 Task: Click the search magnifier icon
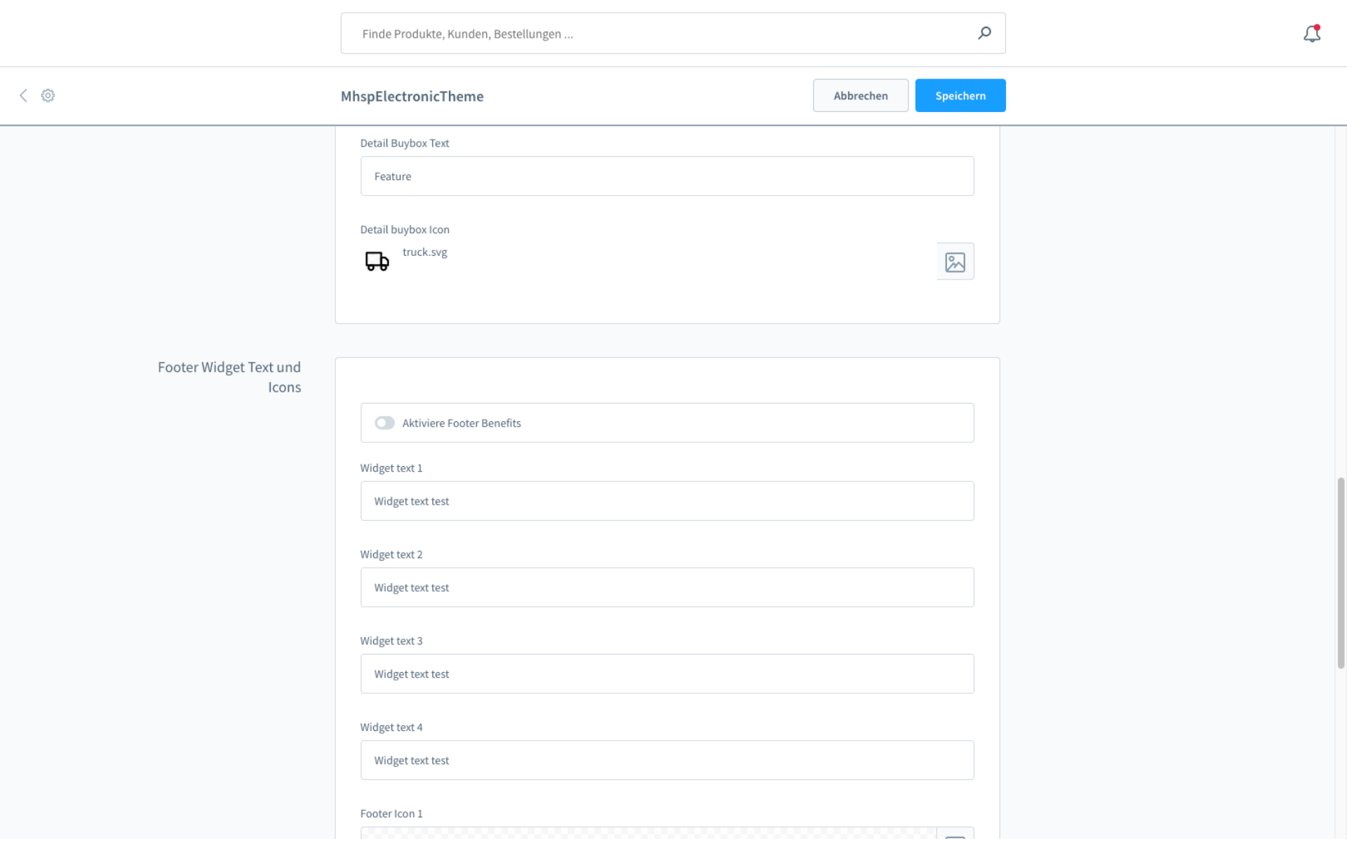coord(984,33)
